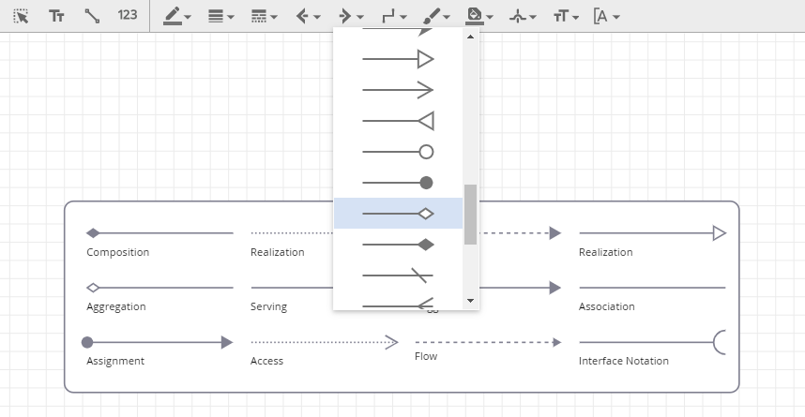Open the text size dropdown
Viewport: 805px width, 417px height.
click(566, 16)
